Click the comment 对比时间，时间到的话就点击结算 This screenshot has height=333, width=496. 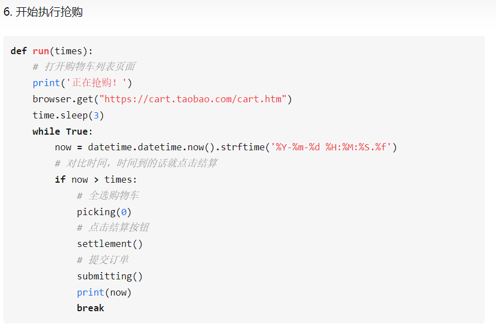(136, 163)
